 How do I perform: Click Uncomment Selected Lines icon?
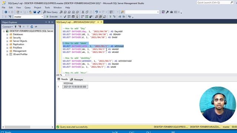(x=114, y=17)
